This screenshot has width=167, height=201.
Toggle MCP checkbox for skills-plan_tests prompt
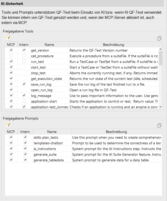(11, 137)
